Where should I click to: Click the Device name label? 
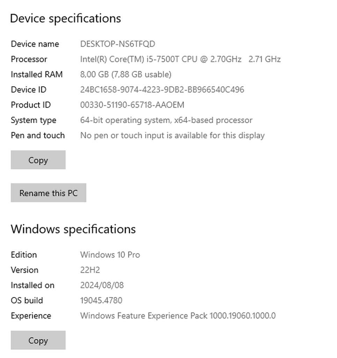35,44
